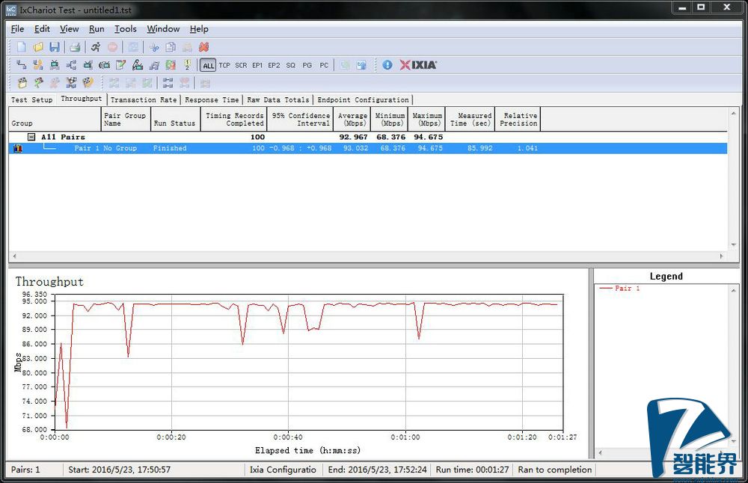Viewport: 748px width, 483px height.
Task: Click the Print icon in toolbar
Action: pyautogui.click(x=75, y=47)
